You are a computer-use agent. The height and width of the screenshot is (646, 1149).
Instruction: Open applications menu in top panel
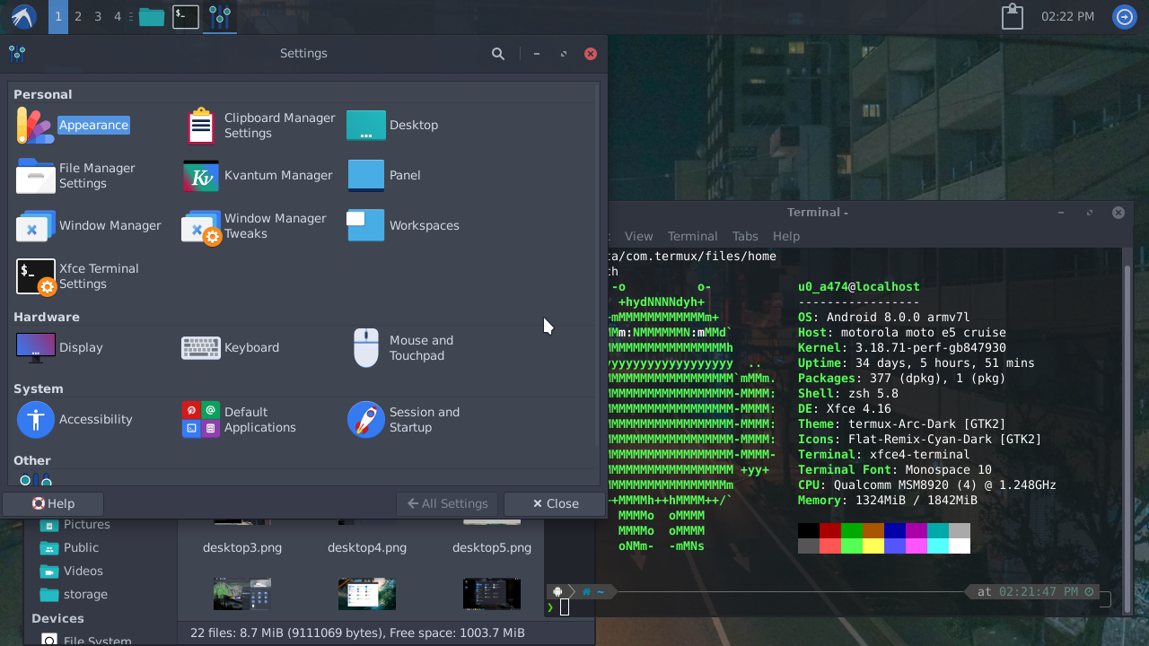pos(22,16)
